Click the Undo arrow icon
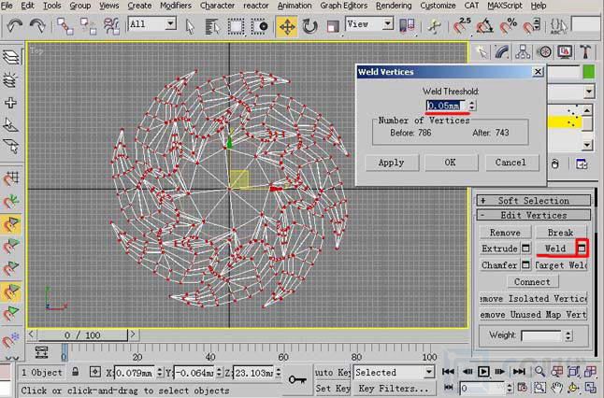Screen dimensions: 604x398 14,26
